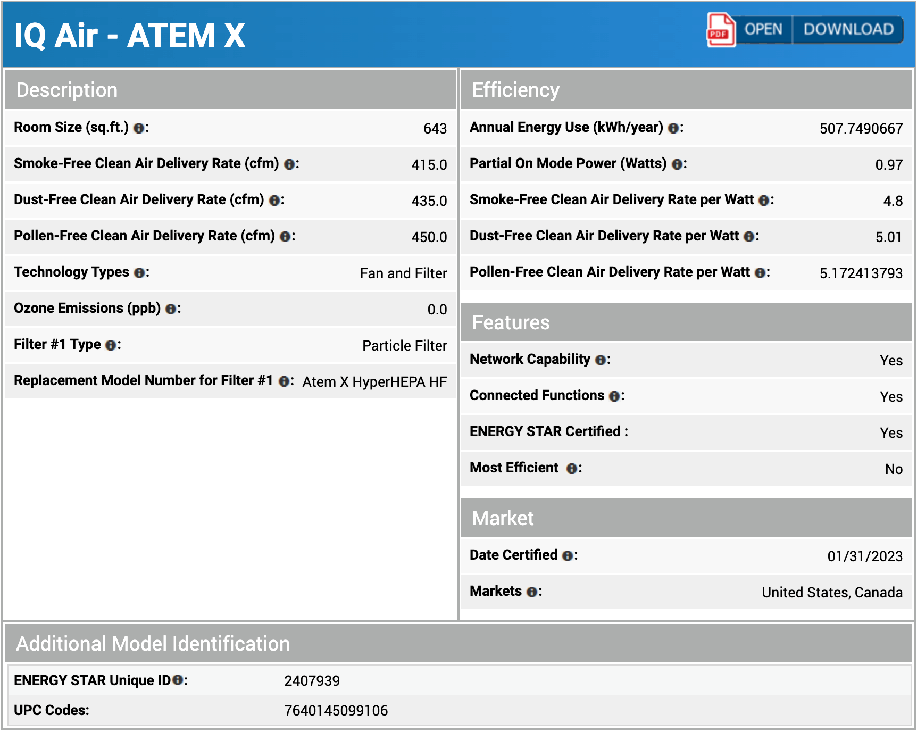Click the Efficiency section header

pyautogui.click(x=686, y=90)
